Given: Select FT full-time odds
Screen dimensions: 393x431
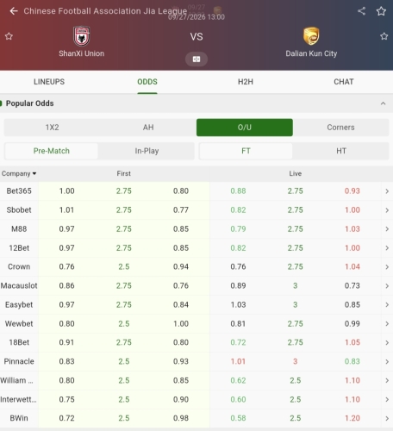Looking at the screenshot, I should (x=246, y=151).
